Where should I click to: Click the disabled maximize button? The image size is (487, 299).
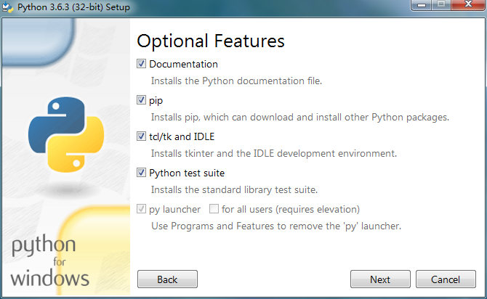[441, 4]
